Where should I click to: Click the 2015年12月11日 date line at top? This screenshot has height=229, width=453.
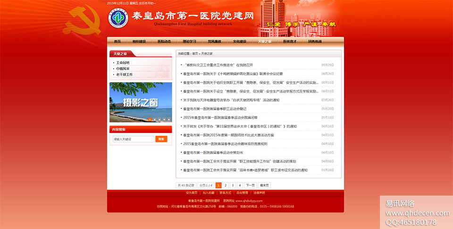coord(132,3)
